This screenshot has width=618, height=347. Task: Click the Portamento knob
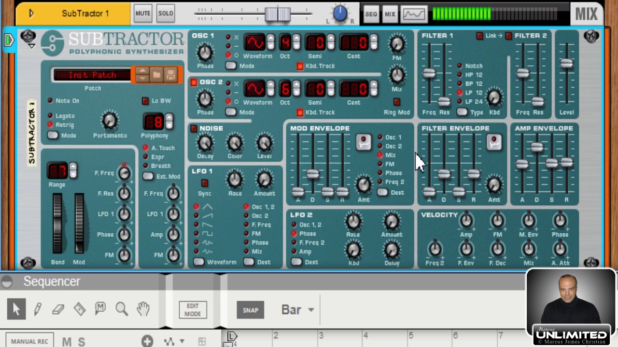110,120
